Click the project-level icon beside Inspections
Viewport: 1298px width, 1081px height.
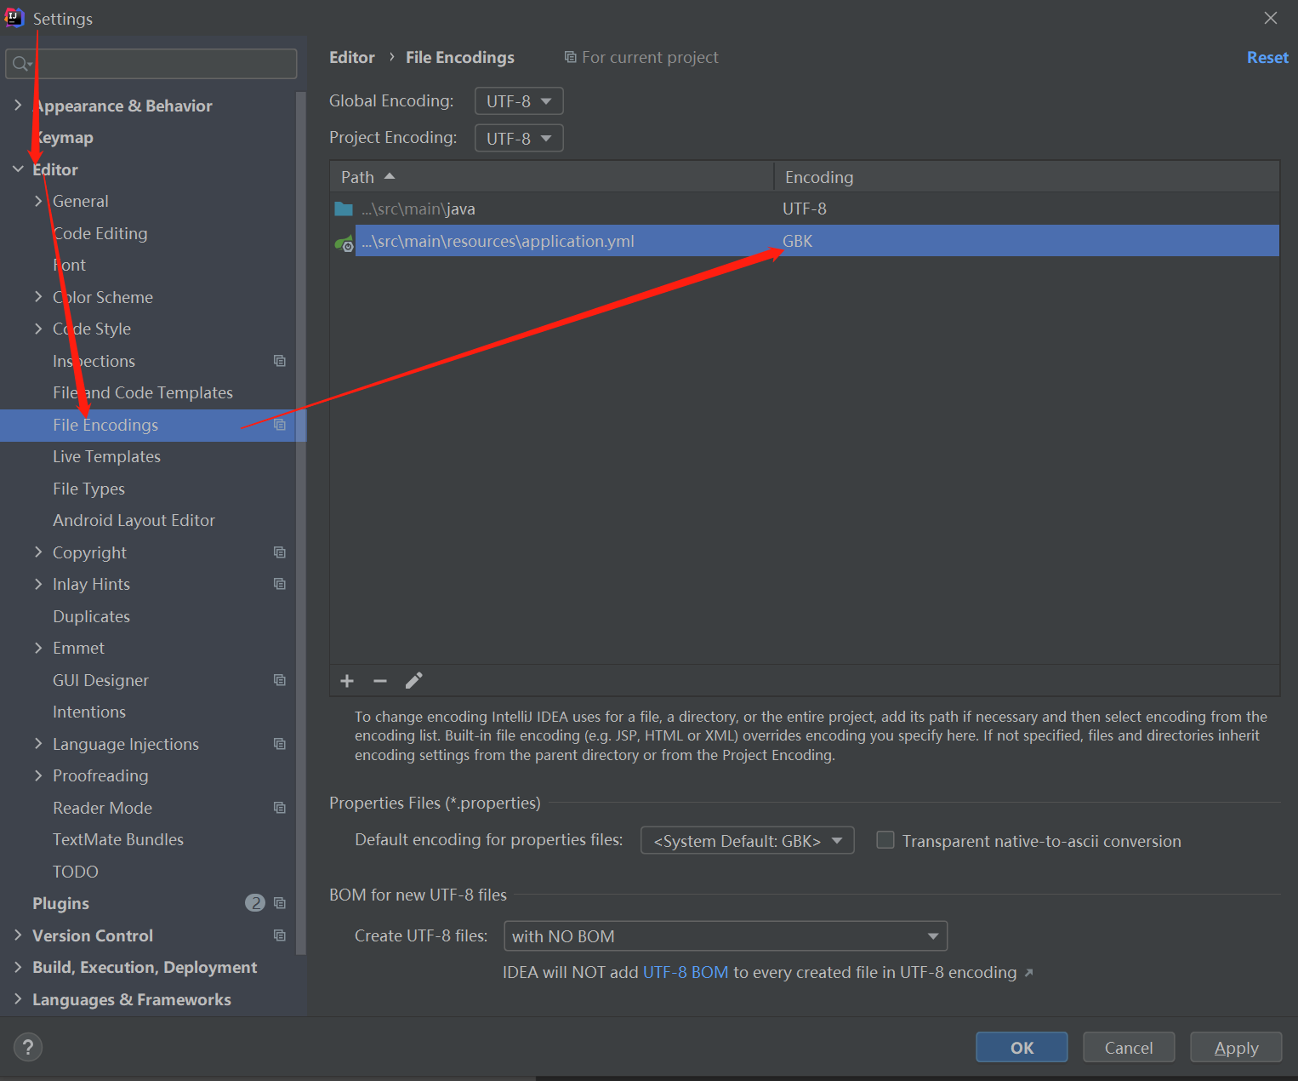click(279, 361)
